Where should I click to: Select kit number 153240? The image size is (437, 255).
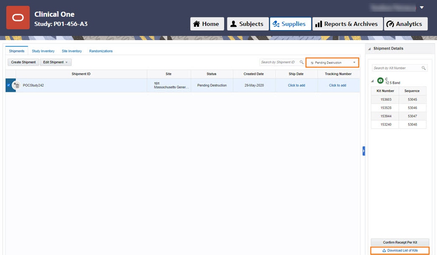coord(386,125)
